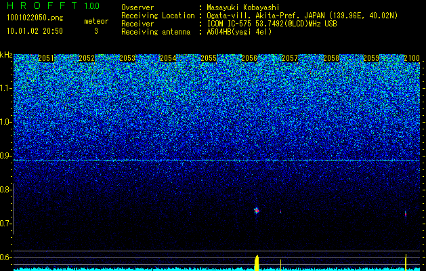
Task: Click the horizontal cyan carrier line
Action: 217,161
